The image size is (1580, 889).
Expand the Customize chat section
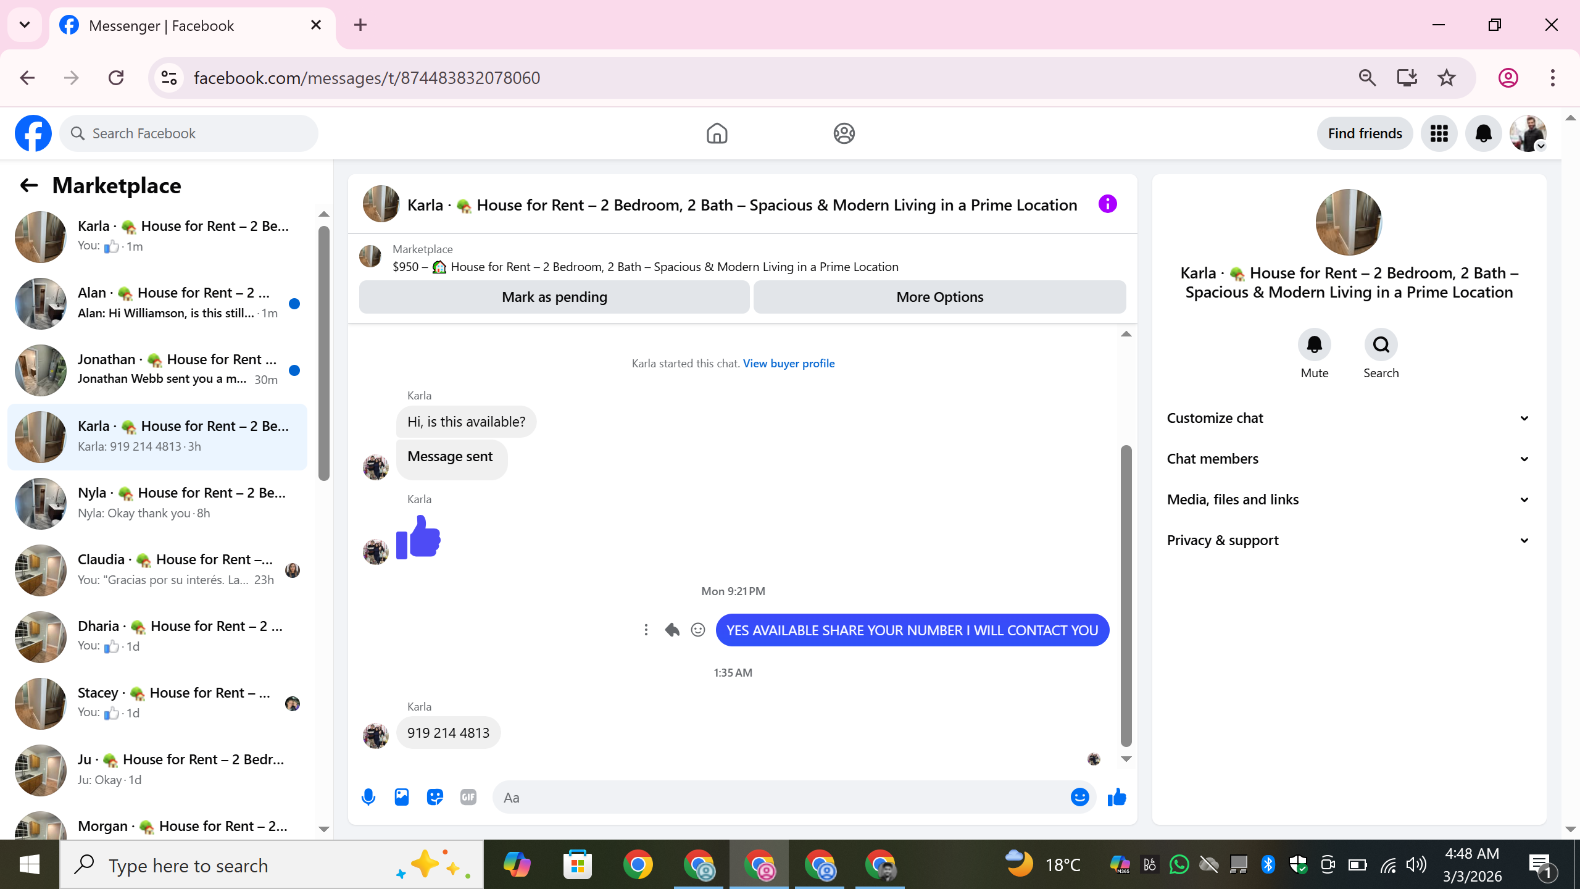1349,418
